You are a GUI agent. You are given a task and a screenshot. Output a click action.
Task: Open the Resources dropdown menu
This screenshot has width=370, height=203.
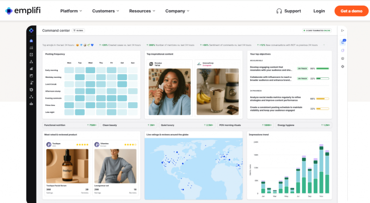pyautogui.click(x=142, y=11)
